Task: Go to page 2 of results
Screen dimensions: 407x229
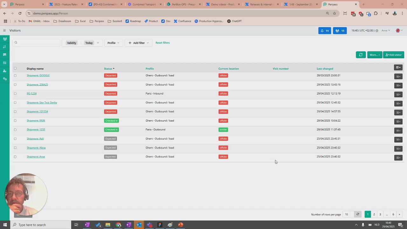Action: click(x=374, y=214)
